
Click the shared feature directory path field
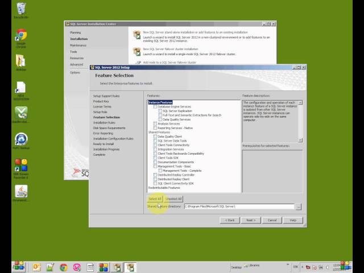239,206
